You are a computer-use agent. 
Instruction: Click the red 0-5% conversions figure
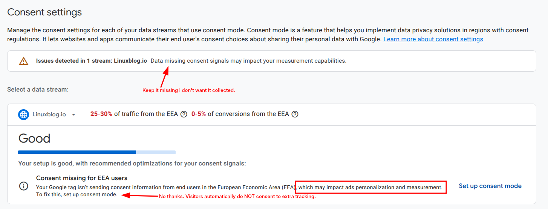(x=199, y=114)
